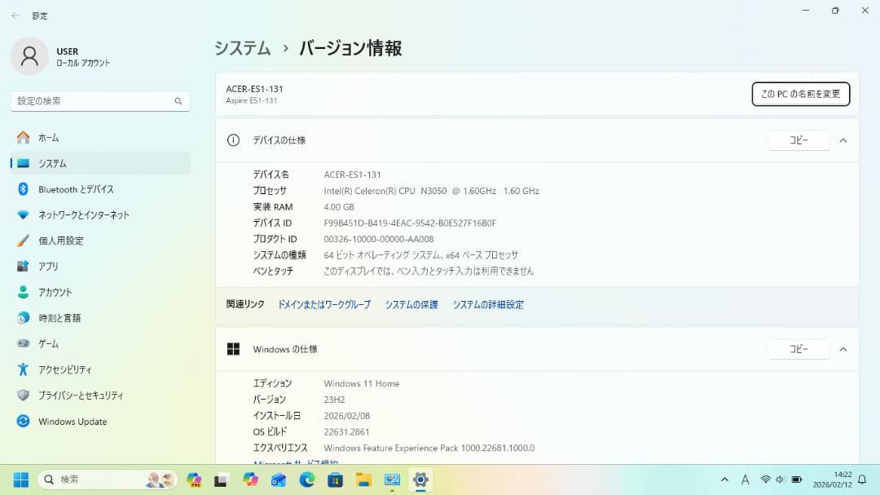Open the notification bell
Screen dimensions: 880x495
(x=863, y=480)
